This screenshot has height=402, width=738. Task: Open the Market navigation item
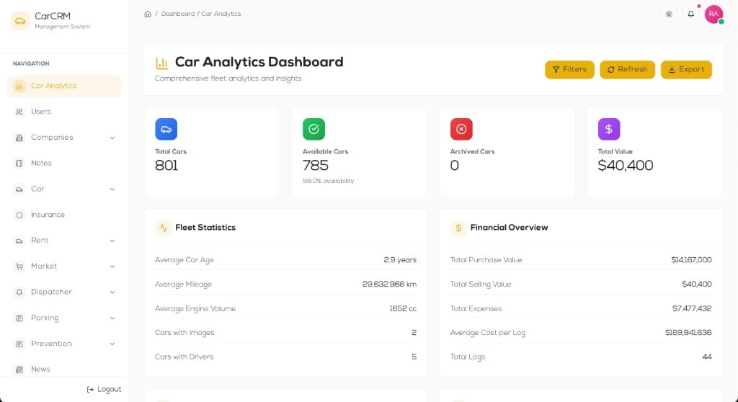64,267
